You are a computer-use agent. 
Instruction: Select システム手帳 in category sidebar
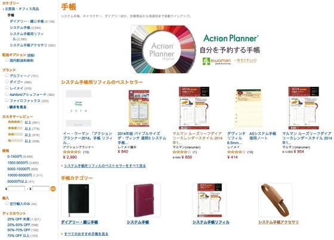[20, 27]
